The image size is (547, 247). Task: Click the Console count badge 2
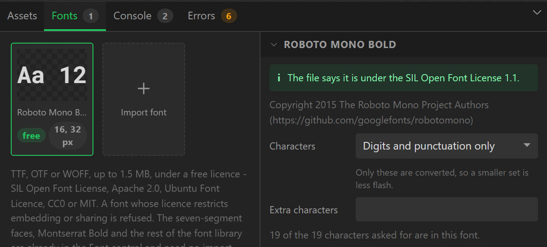[165, 16]
